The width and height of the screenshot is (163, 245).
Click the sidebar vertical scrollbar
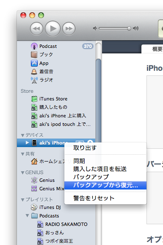point(98,100)
